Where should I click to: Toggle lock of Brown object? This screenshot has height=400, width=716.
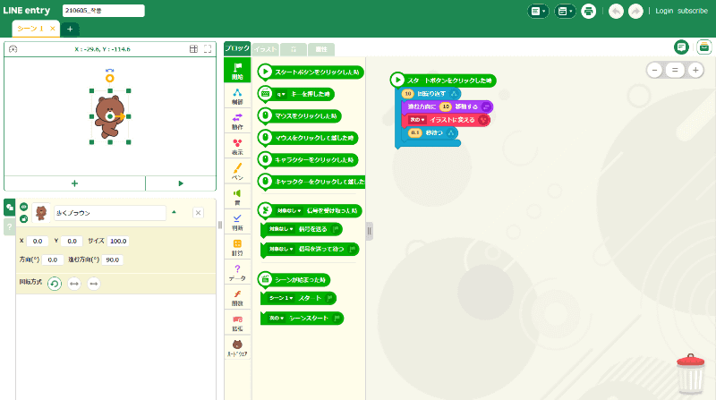tap(24, 219)
